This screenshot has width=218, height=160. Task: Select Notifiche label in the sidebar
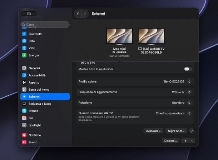[x=35, y=135]
